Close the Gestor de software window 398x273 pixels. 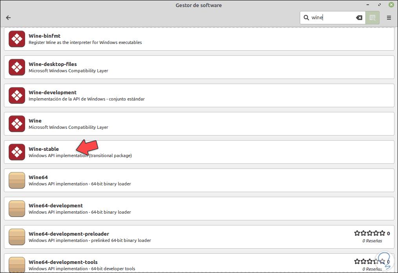point(391,5)
